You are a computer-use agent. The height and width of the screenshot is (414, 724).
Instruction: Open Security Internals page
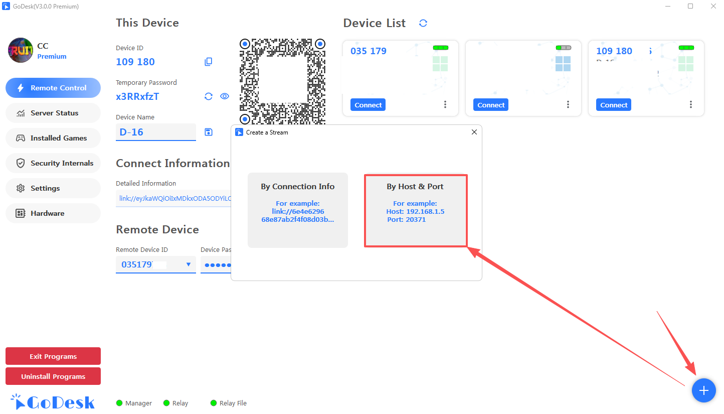53,163
